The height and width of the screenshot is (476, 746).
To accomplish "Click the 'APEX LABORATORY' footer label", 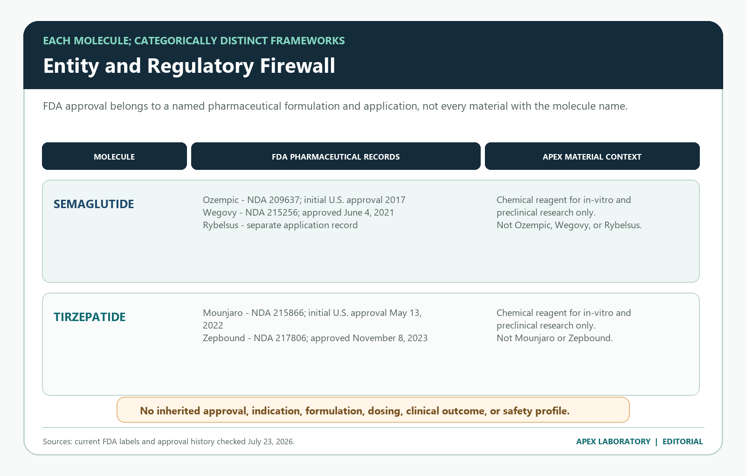I will [613, 441].
